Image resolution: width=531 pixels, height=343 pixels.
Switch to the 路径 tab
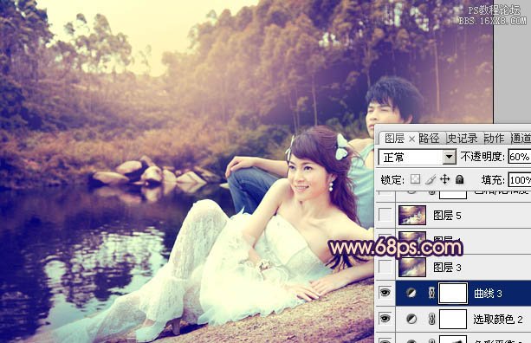(430, 138)
